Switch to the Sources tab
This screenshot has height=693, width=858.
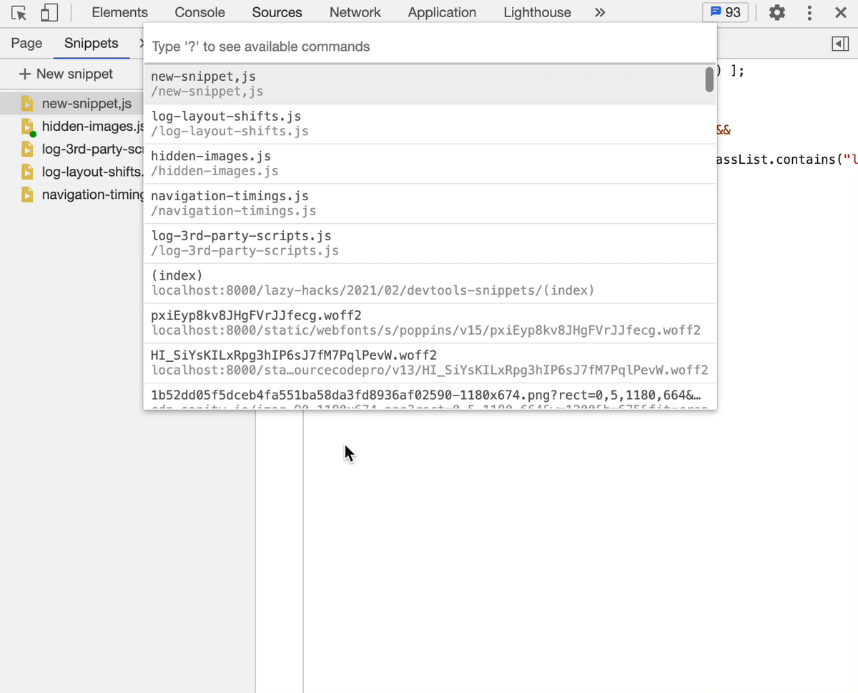[x=277, y=12]
